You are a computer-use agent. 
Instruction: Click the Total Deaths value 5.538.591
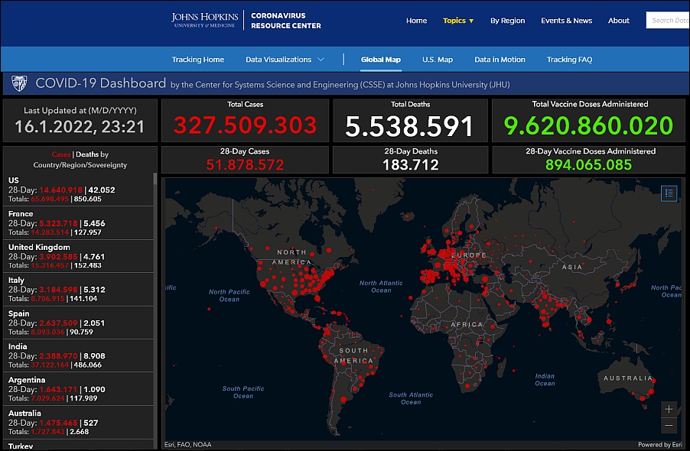click(x=409, y=126)
